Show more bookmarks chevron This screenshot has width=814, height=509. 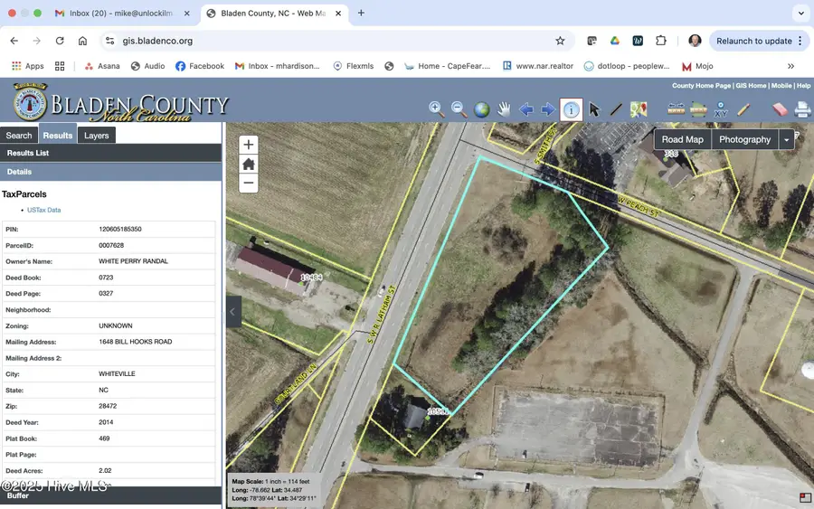click(790, 66)
